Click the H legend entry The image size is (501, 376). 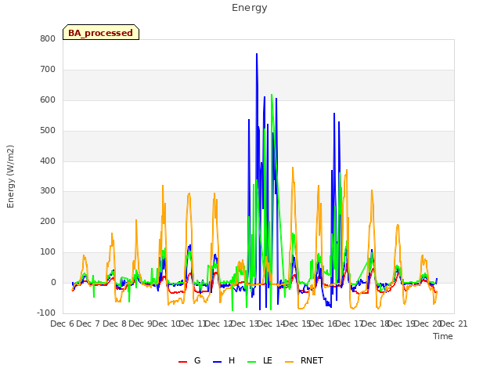(x=224, y=360)
